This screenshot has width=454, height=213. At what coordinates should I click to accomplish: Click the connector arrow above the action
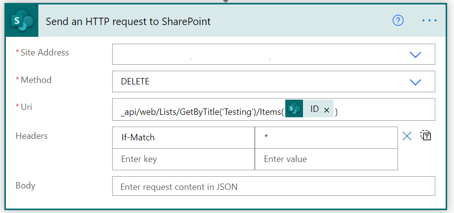(x=227, y=1)
